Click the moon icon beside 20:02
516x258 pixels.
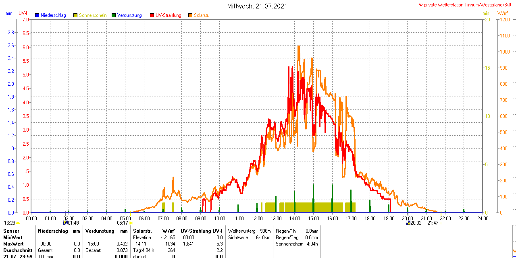(408, 223)
